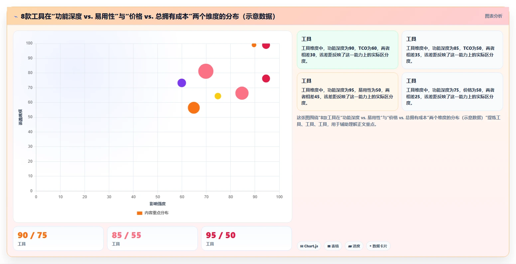The image size is (516, 264).
Task: Click the 100 tick on the x-axis
Action: [279, 197]
